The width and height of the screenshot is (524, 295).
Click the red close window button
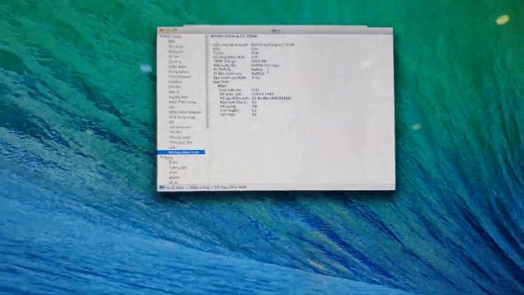(162, 30)
